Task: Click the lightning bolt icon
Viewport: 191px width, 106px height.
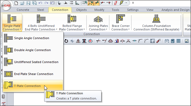Action: [x=122, y=3]
